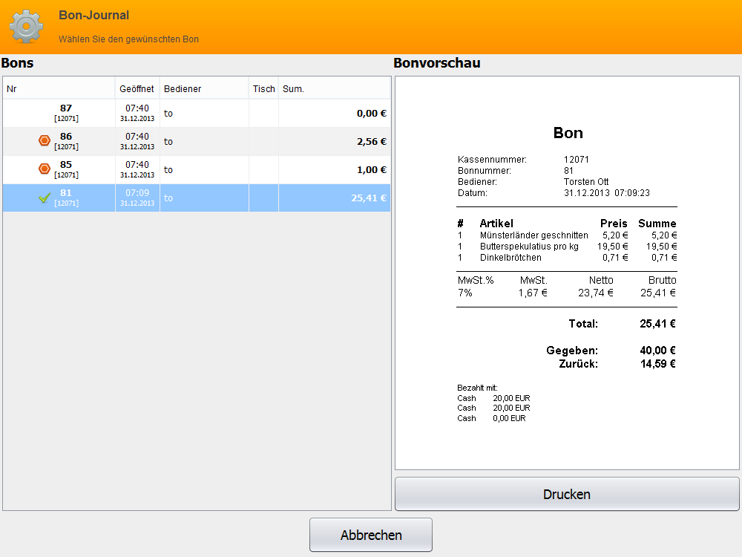This screenshot has height=557, width=742.
Task: Click the Bediener name Torsten Ott
Action: point(586,182)
